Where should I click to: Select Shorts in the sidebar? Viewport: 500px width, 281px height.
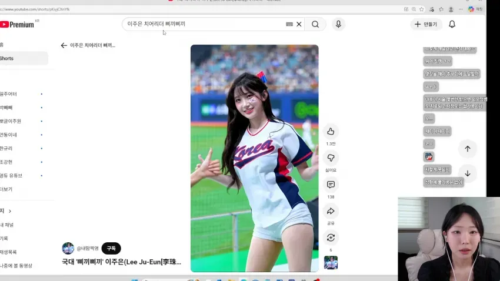tap(24, 58)
